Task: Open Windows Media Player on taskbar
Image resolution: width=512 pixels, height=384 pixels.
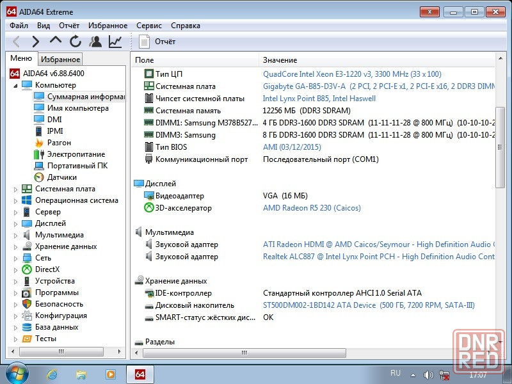Action: point(111,374)
